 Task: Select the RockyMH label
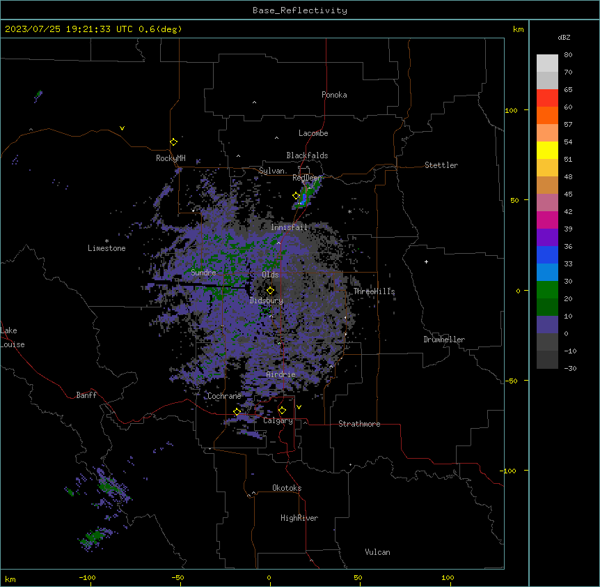(171, 158)
